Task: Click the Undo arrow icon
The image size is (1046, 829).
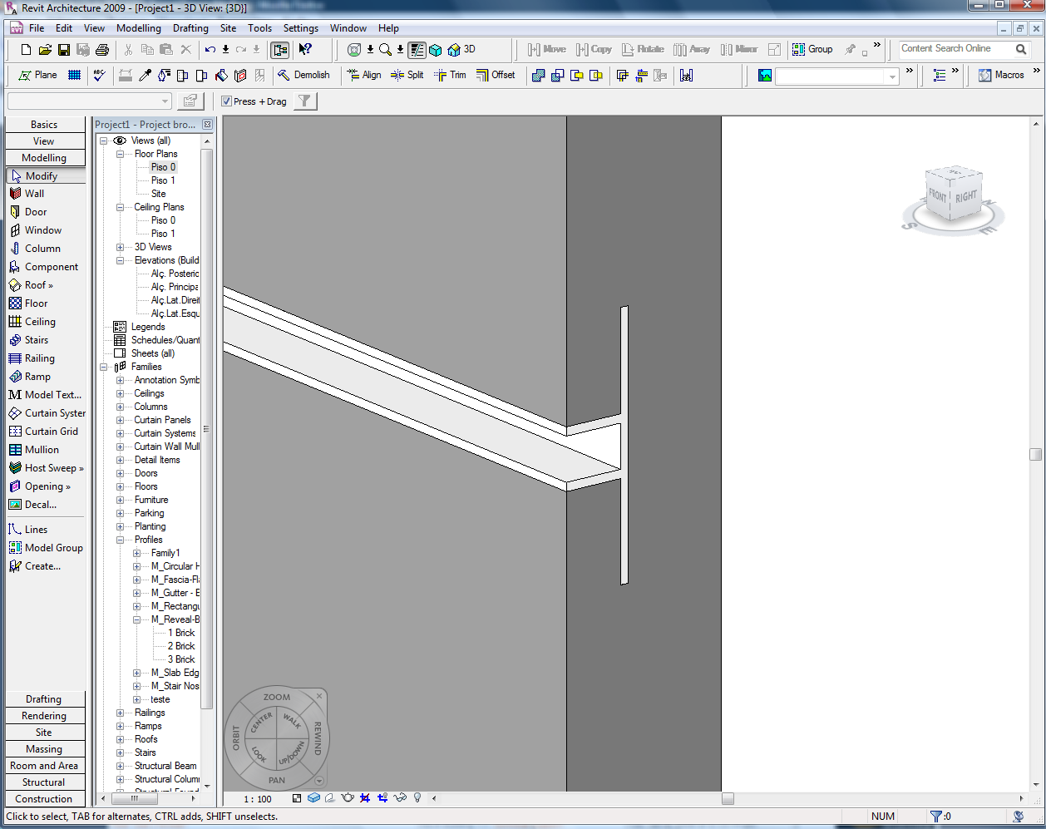Action: [x=210, y=50]
